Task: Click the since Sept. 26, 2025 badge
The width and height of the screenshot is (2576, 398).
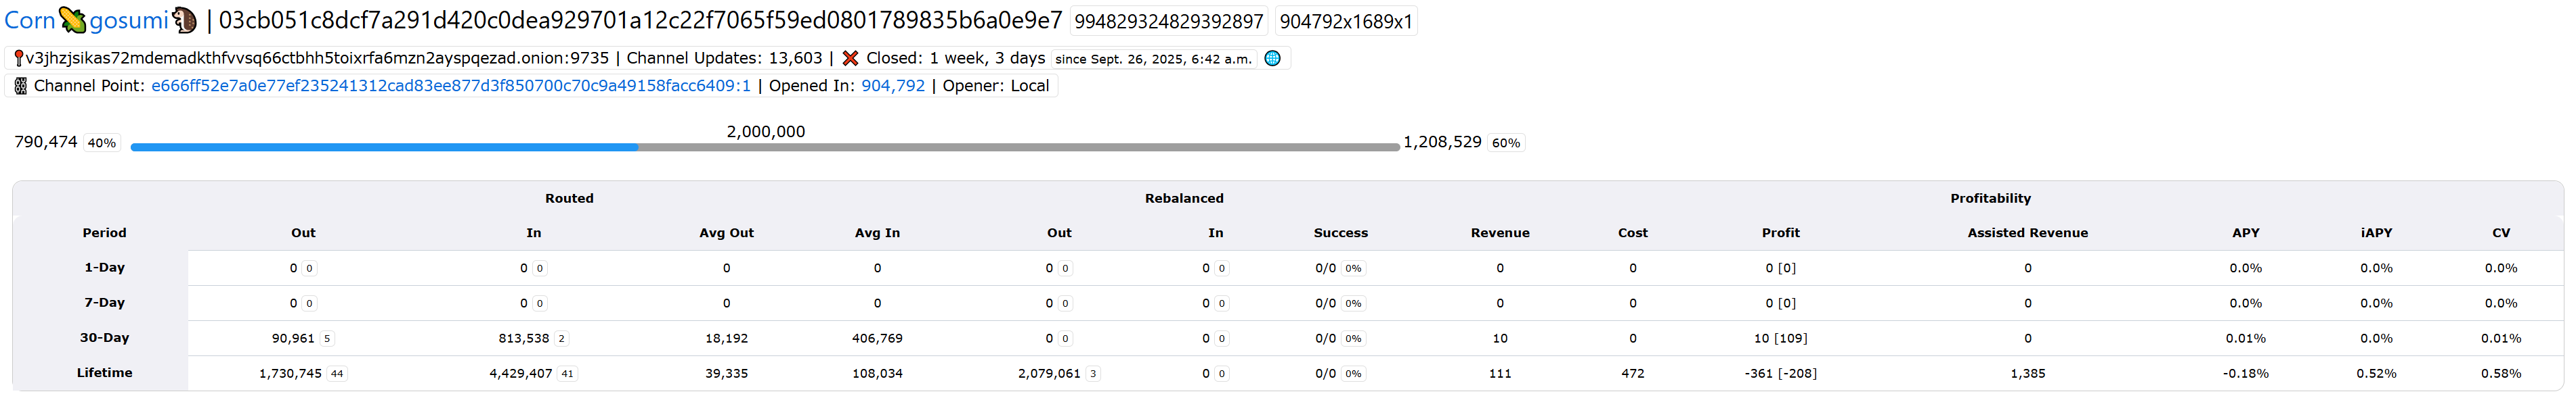Action: coord(1153,60)
